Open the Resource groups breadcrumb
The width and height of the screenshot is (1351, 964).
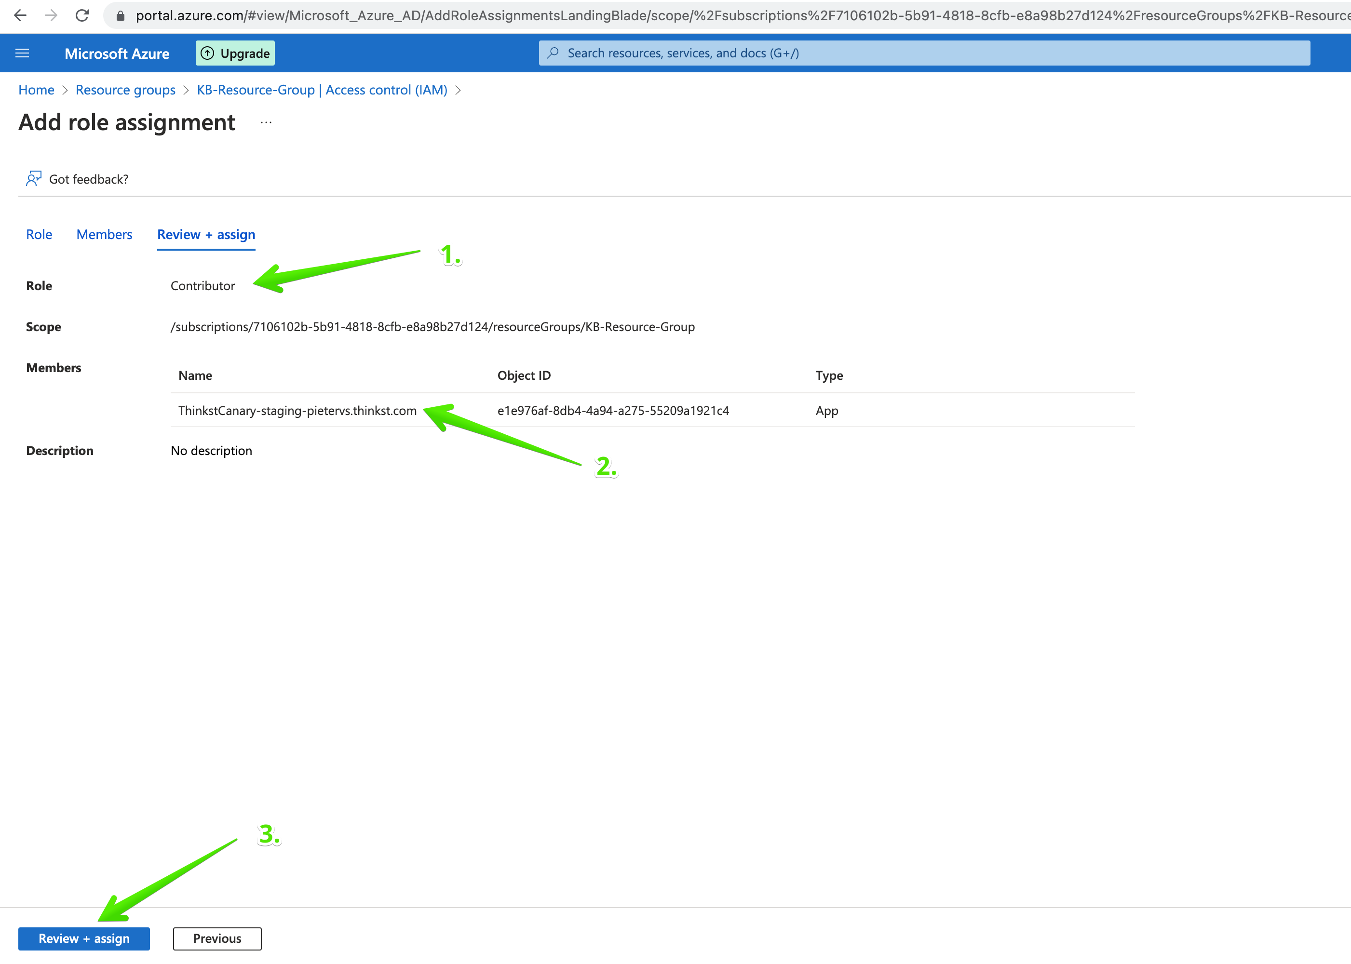[125, 90]
